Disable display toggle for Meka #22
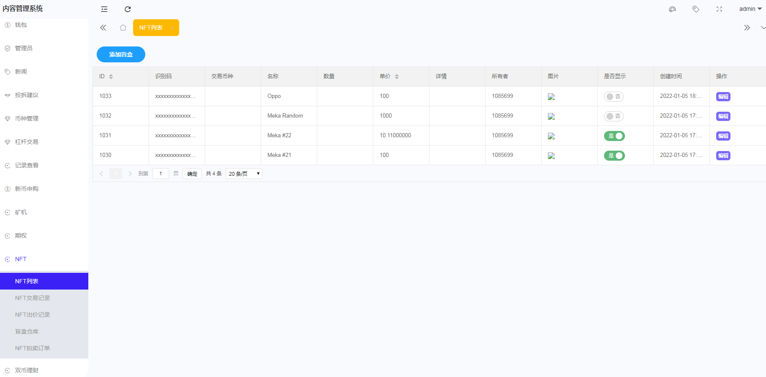The width and height of the screenshot is (766, 377). [x=614, y=136]
